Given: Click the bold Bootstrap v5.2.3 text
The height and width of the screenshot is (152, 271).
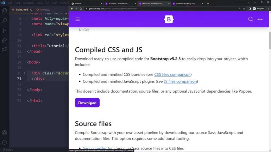Looking at the screenshot, I should [x=165, y=59].
